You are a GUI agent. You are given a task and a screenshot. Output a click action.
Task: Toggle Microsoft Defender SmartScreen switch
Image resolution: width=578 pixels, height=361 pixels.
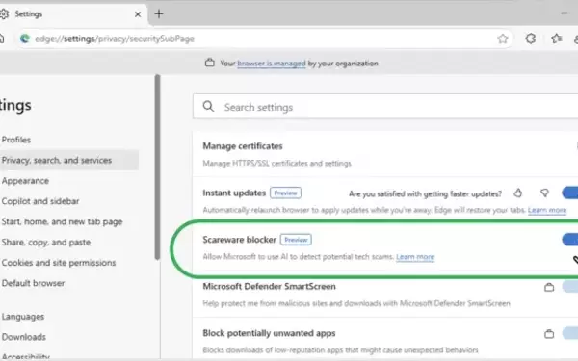pos(570,287)
